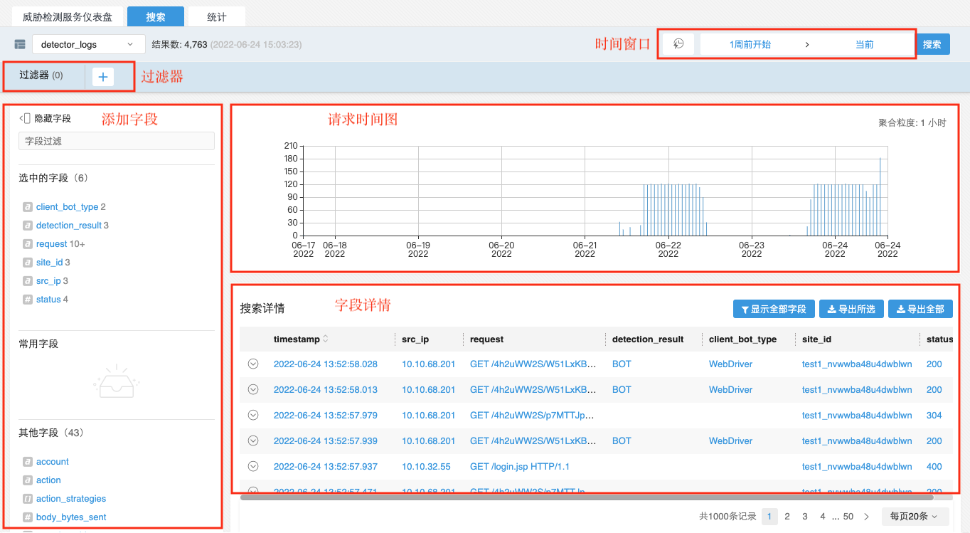This screenshot has height=533, width=970.
Task: Open the detector_logs index dropdown
Action: [x=89, y=44]
